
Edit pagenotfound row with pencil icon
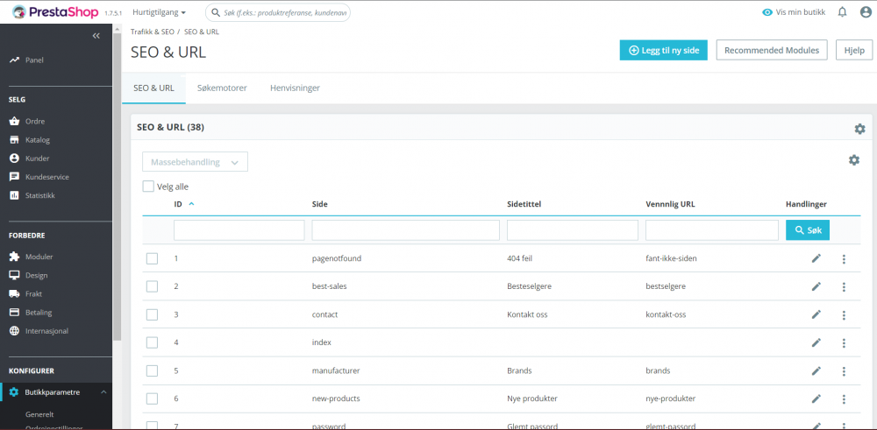[x=816, y=258]
